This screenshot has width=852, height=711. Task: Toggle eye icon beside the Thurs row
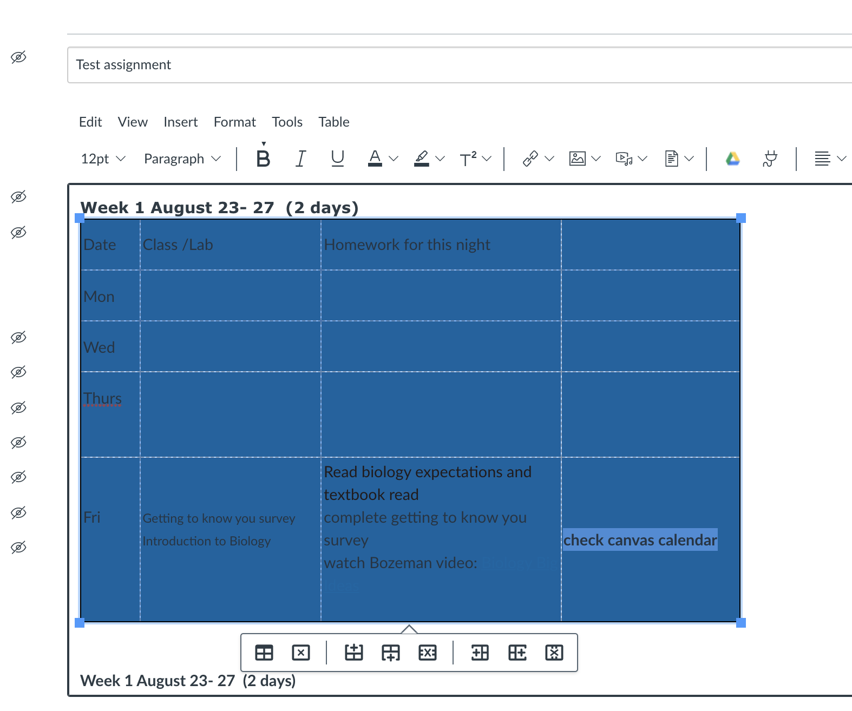(x=18, y=408)
